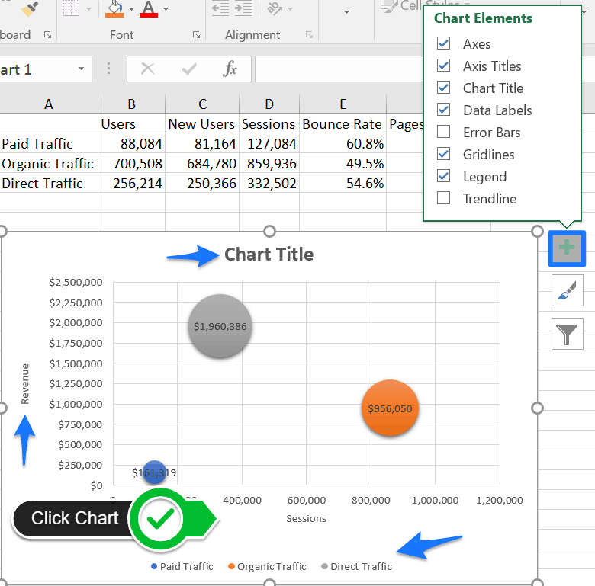595x586 pixels.
Task: Select column A header
Action: [x=49, y=104]
